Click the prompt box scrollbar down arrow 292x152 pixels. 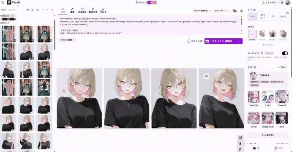pyautogui.click(x=242, y=31)
